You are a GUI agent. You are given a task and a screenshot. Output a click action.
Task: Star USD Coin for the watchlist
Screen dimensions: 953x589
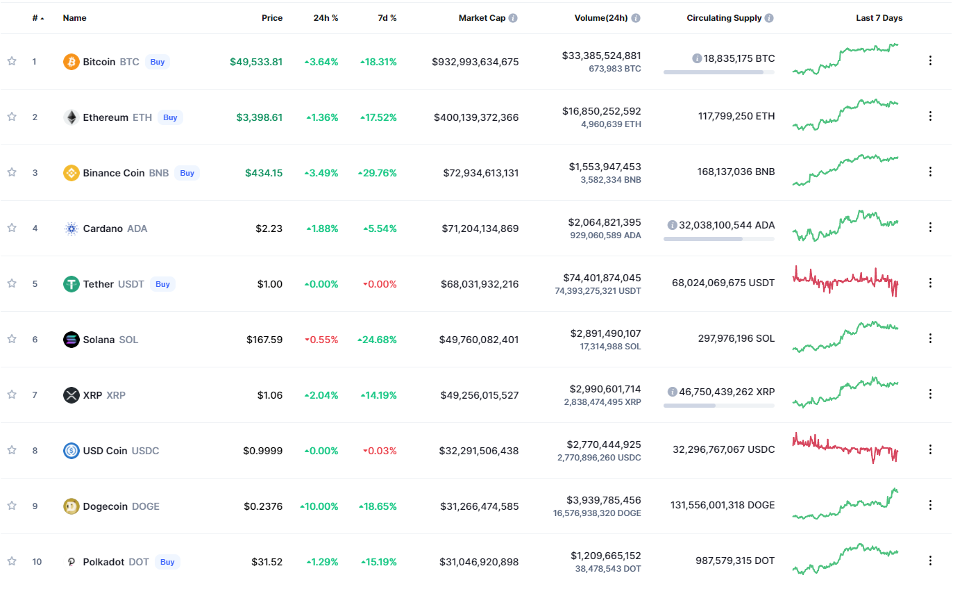(x=12, y=450)
